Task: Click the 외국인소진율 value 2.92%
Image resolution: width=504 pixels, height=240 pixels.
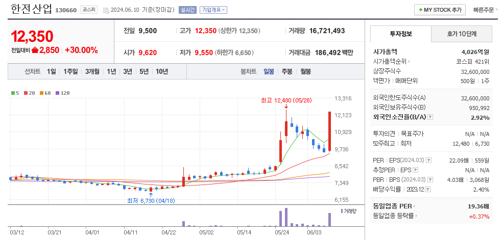Action: click(x=480, y=117)
